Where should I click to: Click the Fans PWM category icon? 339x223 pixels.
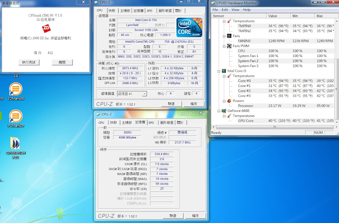(229, 46)
